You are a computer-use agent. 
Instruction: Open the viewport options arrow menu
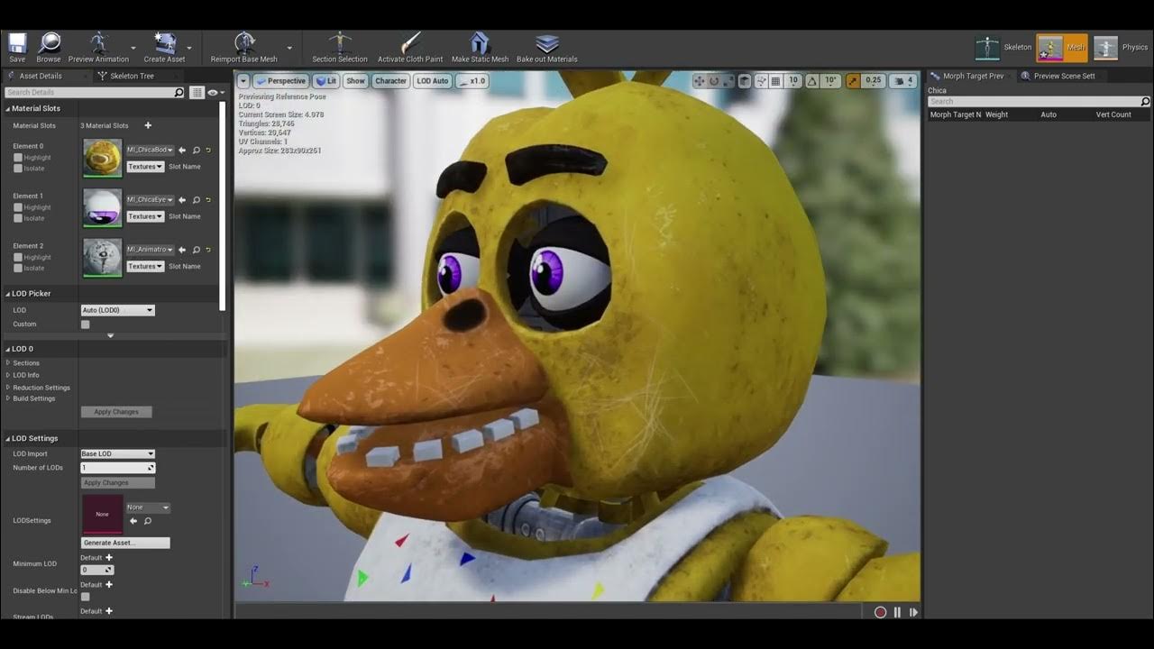pyautogui.click(x=243, y=81)
